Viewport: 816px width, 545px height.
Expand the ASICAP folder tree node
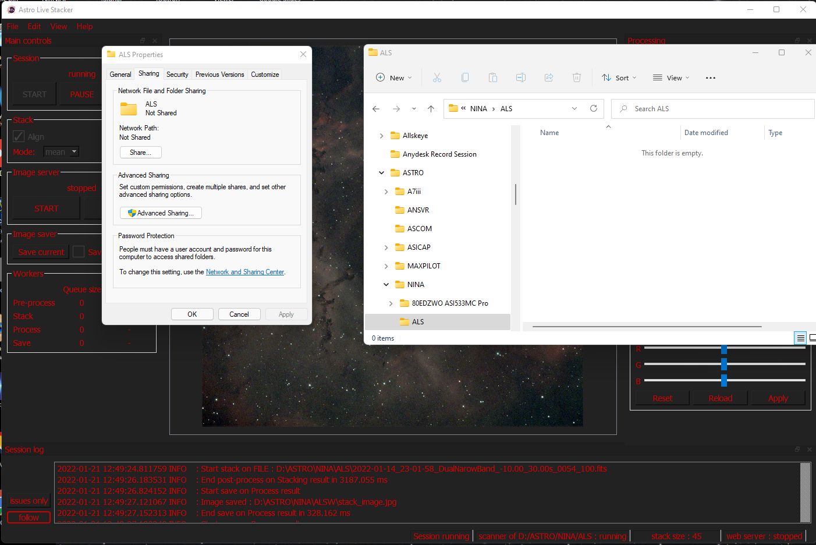coord(386,247)
